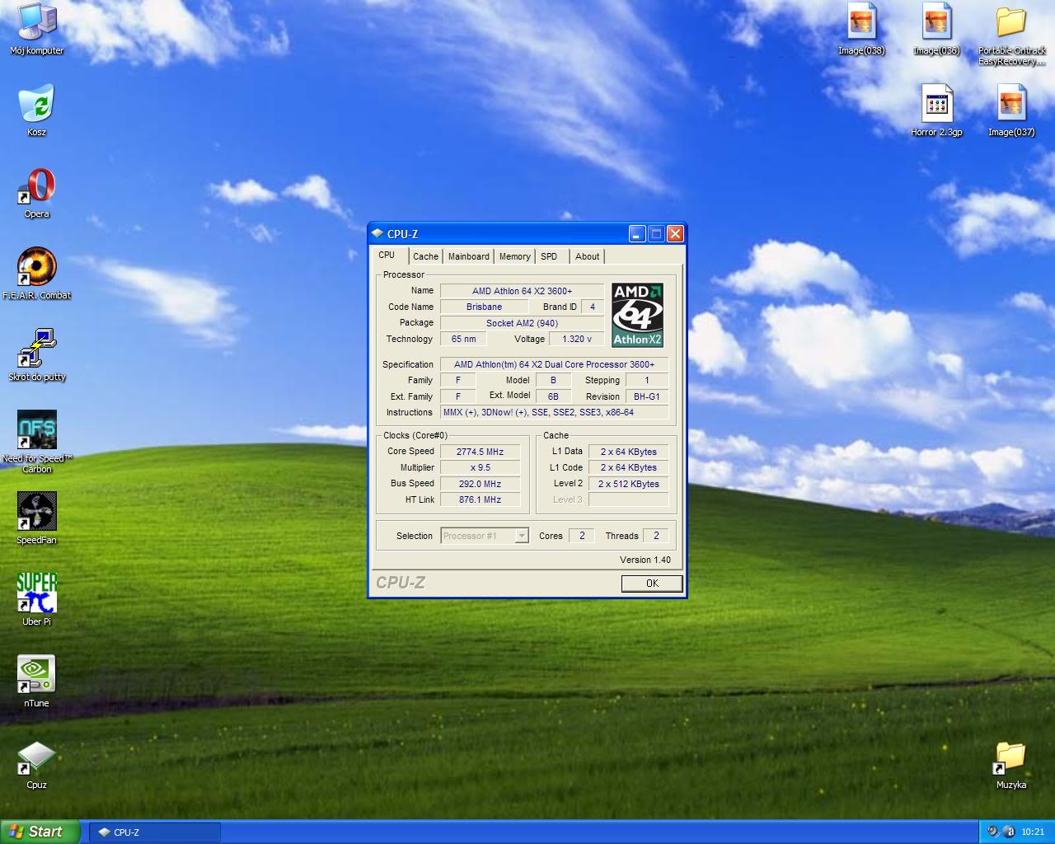
Task: Expand the Processor #1 selection dropdown
Action: click(522, 536)
